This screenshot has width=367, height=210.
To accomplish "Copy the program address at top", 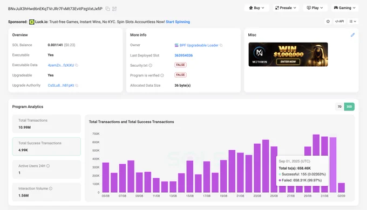I will 107,9.
